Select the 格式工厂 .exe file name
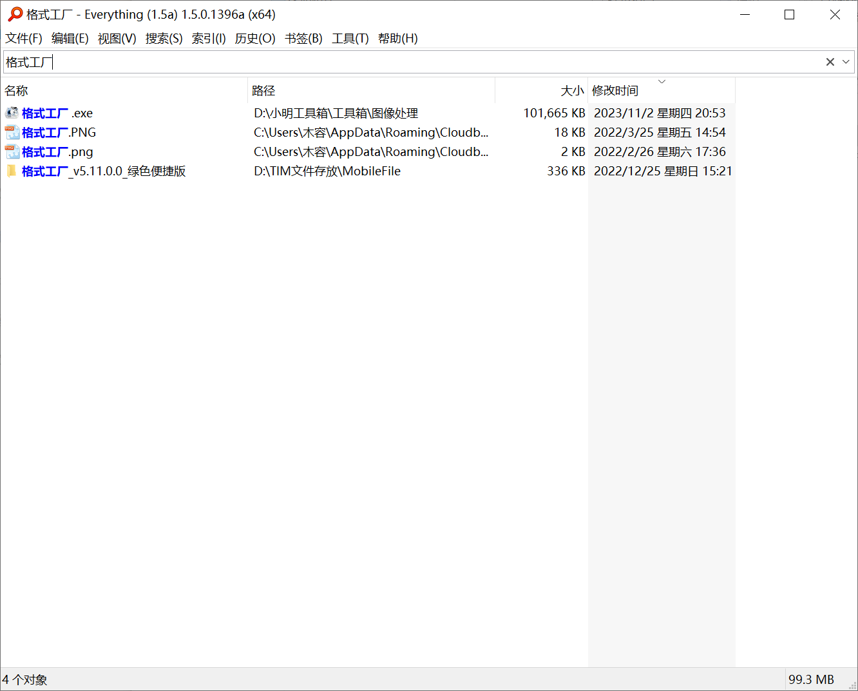 point(57,113)
